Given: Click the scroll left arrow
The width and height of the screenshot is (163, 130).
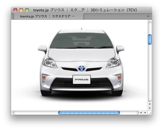Looking at the screenshot, I should click(x=141, y=113).
